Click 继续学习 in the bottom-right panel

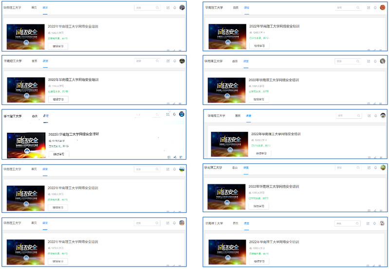click(x=259, y=261)
